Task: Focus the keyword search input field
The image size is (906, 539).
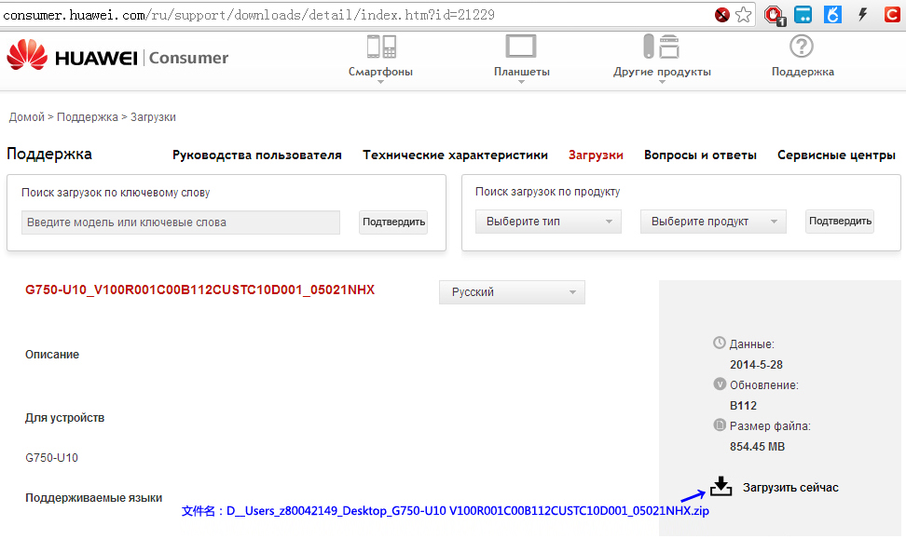Action: (x=181, y=222)
